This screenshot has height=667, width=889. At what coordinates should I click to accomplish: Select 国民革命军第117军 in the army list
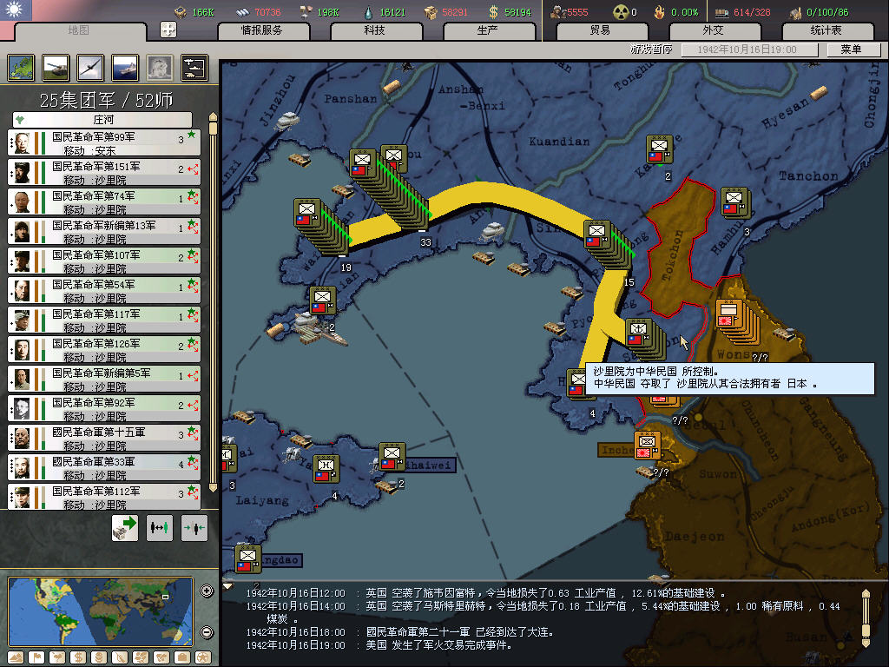pyautogui.click(x=104, y=320)
